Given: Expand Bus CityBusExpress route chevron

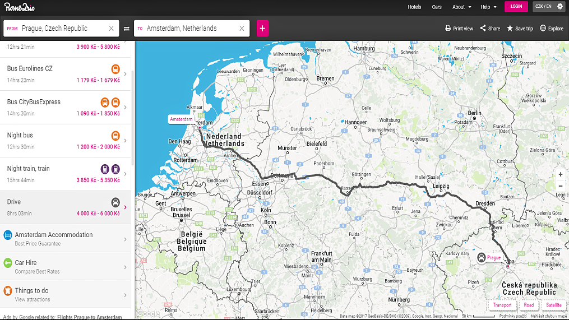Looking at the screenshot, I should (125, 108).
